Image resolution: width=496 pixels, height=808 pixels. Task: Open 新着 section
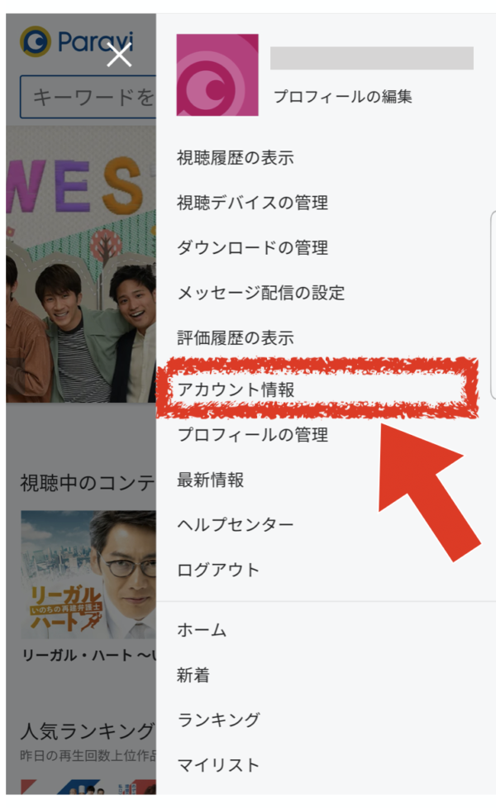(x=193, y=675)
